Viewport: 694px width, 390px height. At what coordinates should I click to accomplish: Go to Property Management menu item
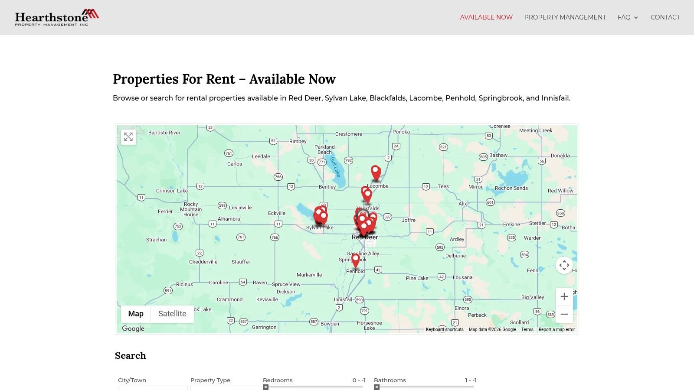(x=565, y=17)
